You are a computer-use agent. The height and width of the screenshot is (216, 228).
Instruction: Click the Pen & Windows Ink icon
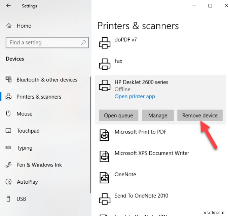(8, 165)
